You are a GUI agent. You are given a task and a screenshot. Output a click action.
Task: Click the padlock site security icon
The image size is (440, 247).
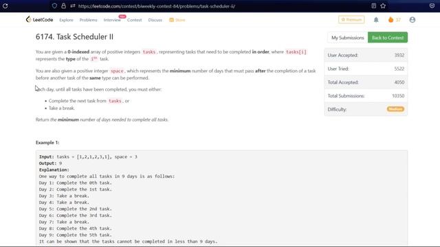(64, 6)
